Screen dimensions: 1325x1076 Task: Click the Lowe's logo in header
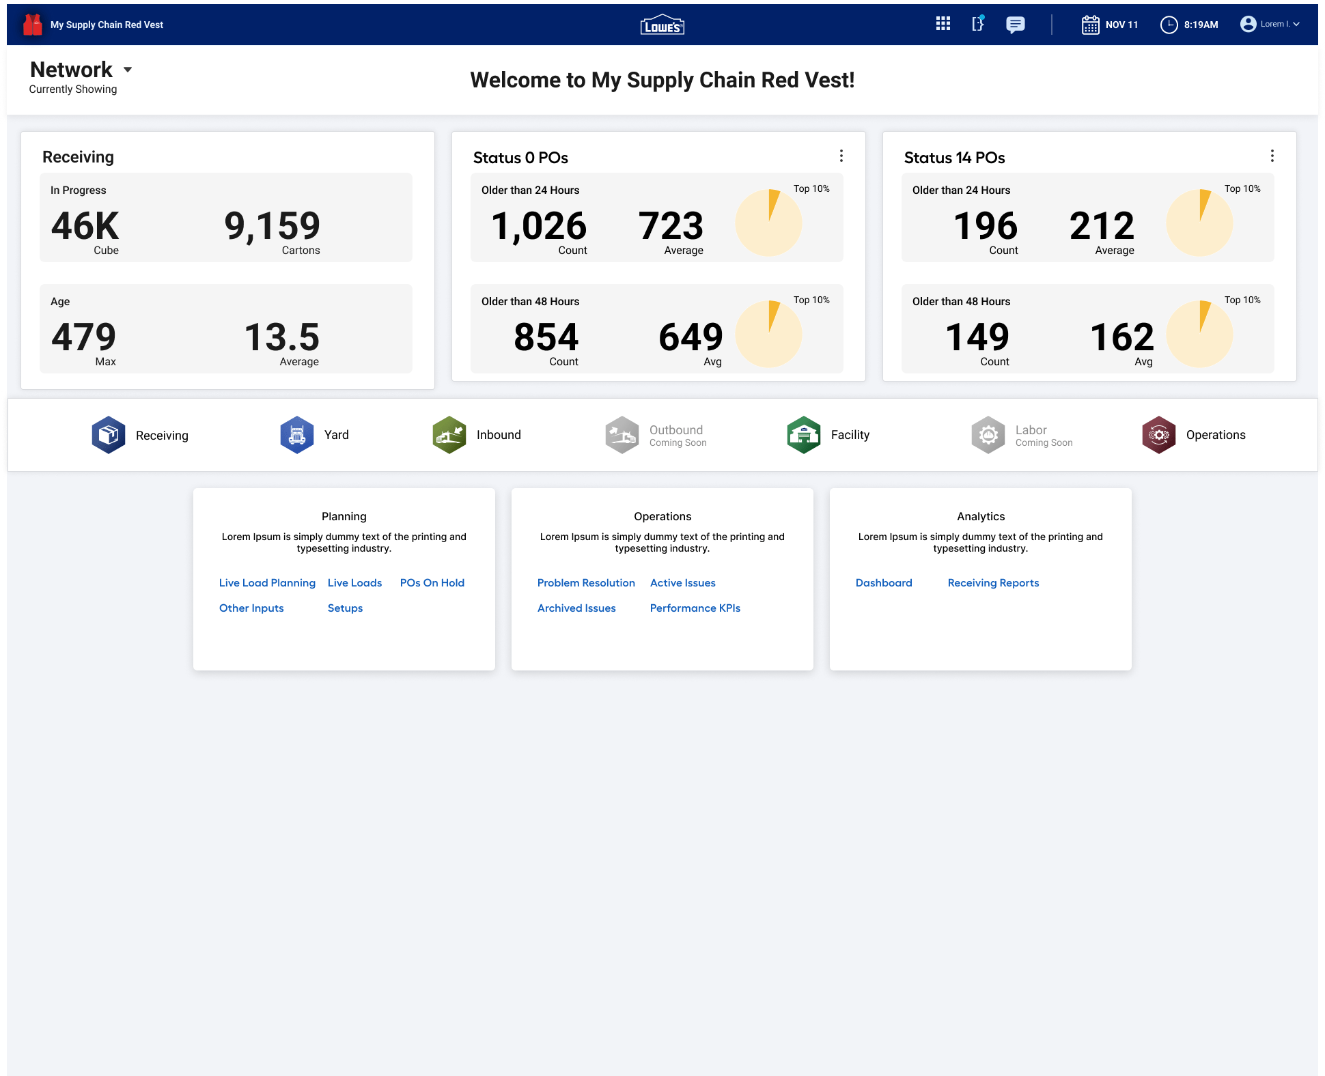coord(662,25)
